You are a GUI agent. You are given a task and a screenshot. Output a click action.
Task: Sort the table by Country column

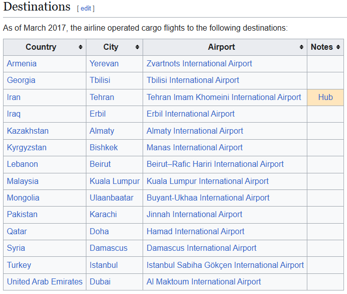(x=80, y=47)
